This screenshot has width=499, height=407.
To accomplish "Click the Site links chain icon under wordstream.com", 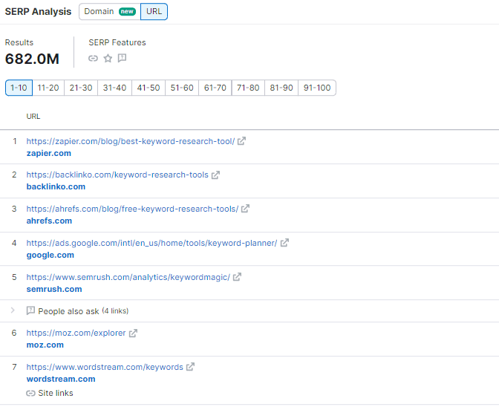I will (30, 394).
